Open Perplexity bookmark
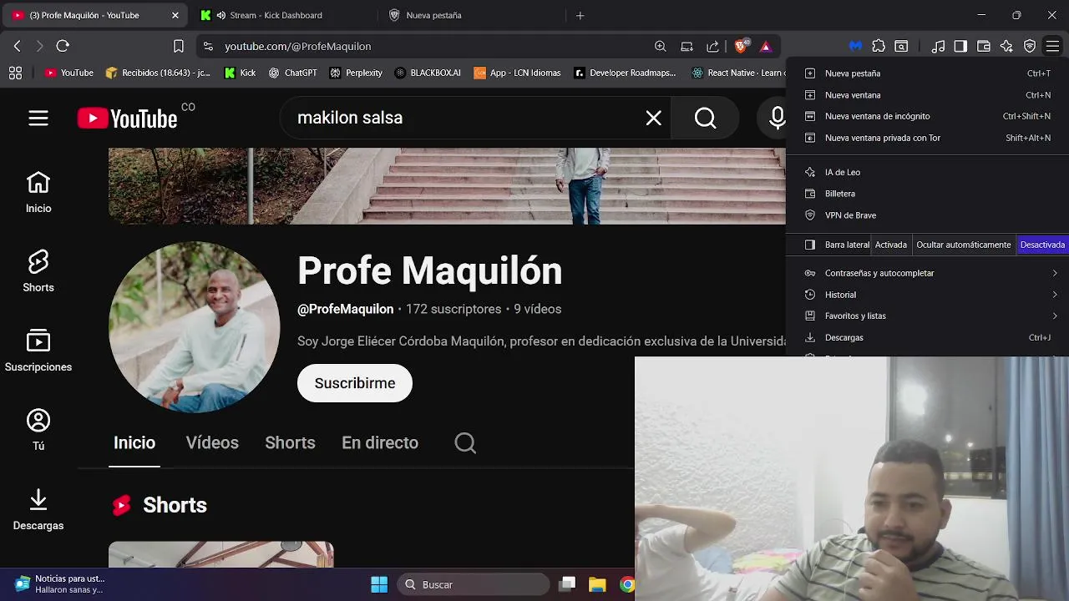The image size is (1069, 601). click(x=356, y=73)
